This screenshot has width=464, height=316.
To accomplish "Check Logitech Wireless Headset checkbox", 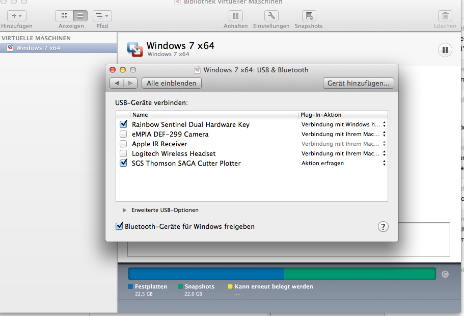I will click(x=123, y=153).
